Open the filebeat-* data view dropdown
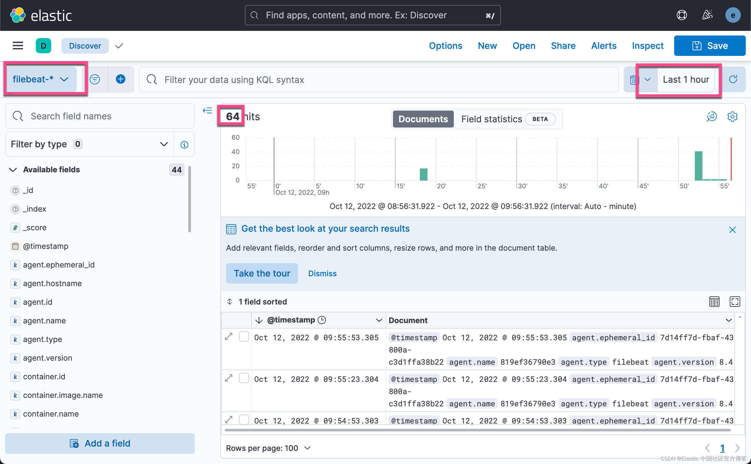The width and height of the screenshot is (751, 464). [x=40, y=79]
